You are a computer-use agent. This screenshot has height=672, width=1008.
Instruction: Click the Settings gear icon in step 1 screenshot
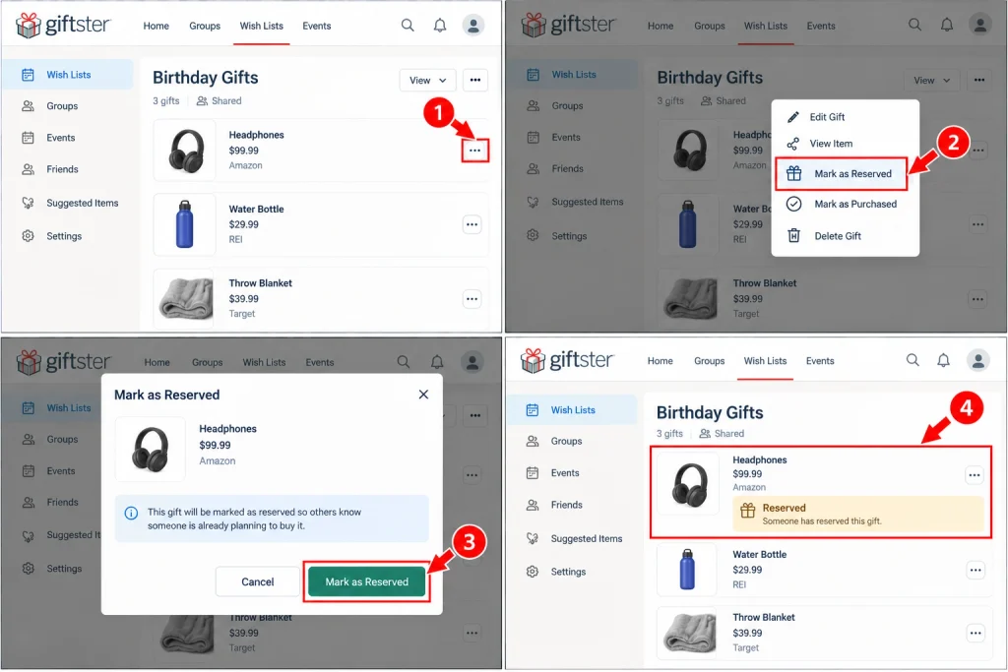click(x=28, y=236)
